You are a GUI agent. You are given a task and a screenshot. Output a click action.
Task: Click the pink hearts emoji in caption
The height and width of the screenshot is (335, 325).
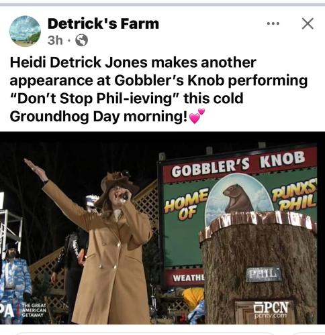197,116
